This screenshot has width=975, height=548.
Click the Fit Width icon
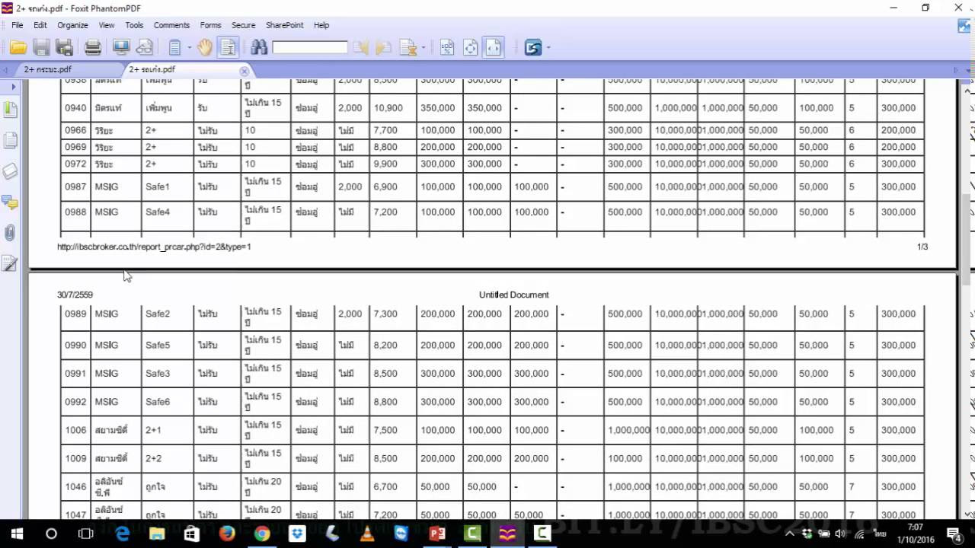[x=494, y=48]
